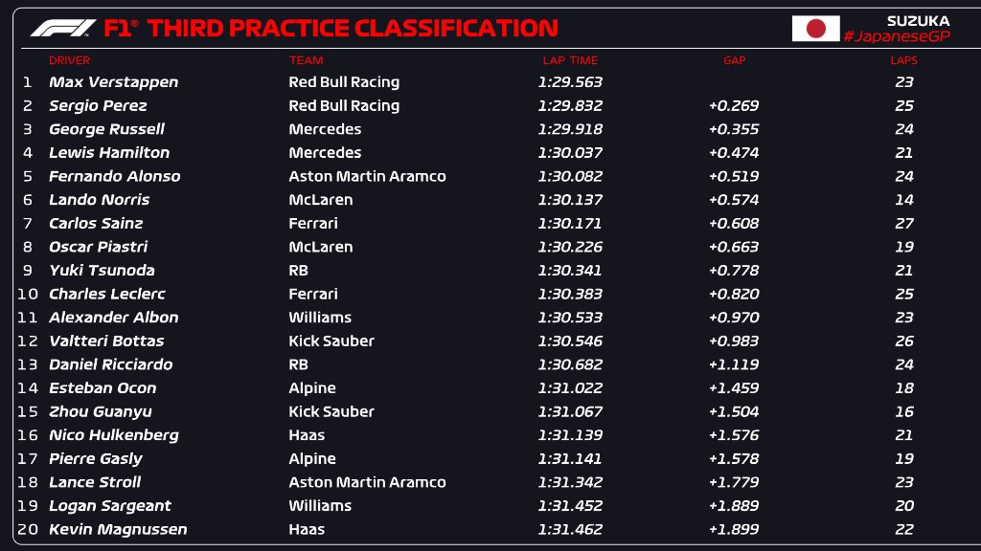981x551 pixels.
Task: Click the +0.269 gap value
Action: point(734,106)
